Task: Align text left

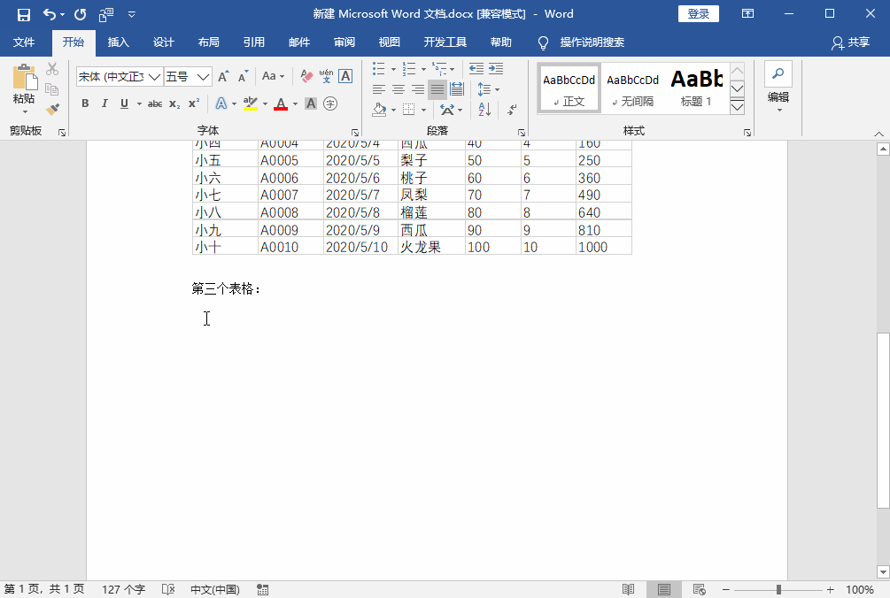Action: click(x=379, y=89)
